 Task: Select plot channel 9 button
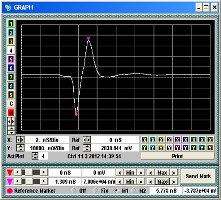11,95
